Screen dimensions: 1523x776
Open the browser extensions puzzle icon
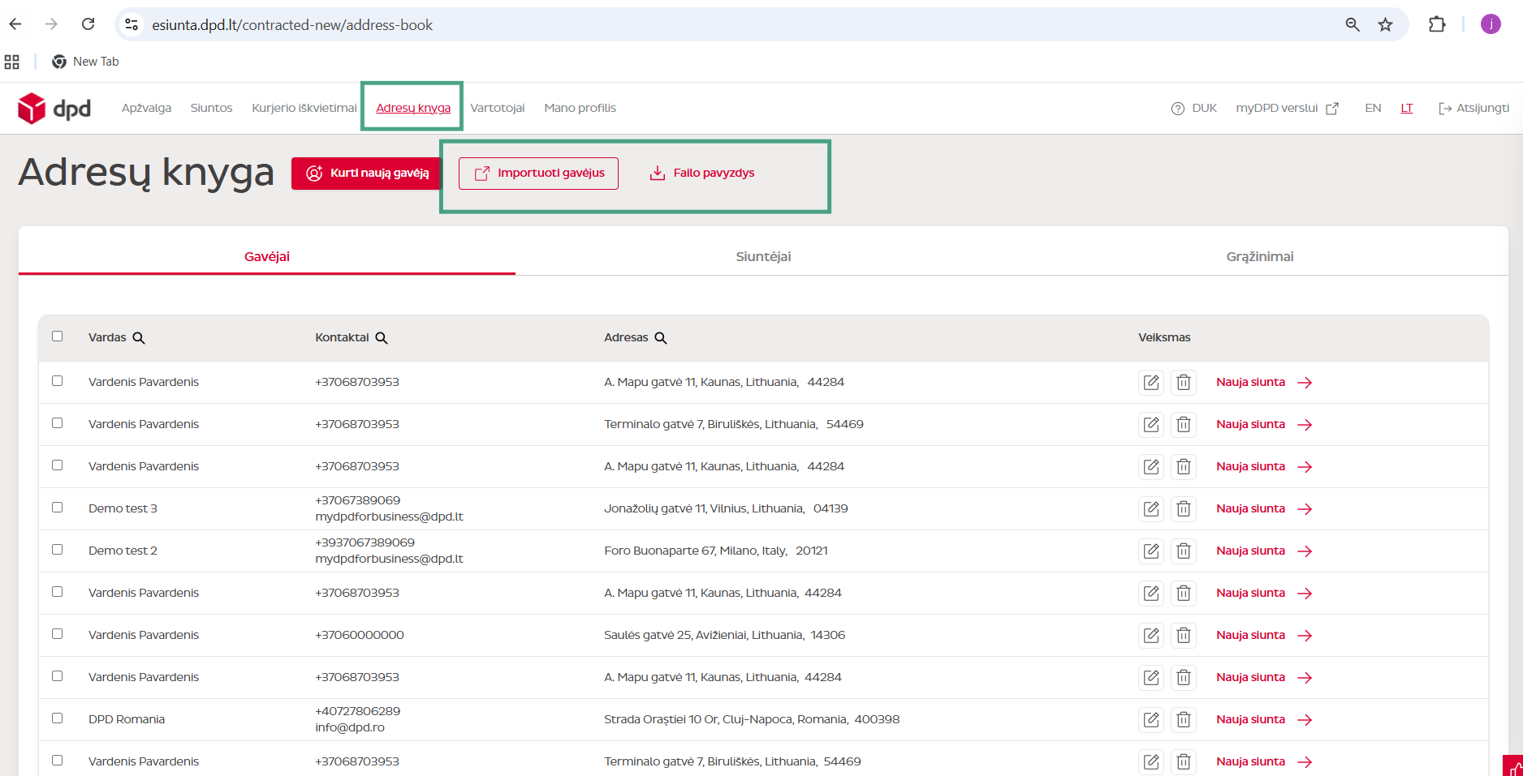point(1437,24)
